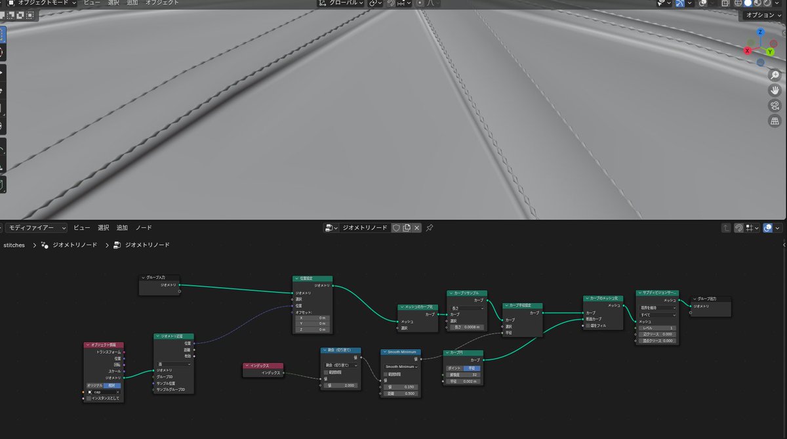Click the zoom magnifier viewport button
The image size is (787, 439).
pos(775,75)
